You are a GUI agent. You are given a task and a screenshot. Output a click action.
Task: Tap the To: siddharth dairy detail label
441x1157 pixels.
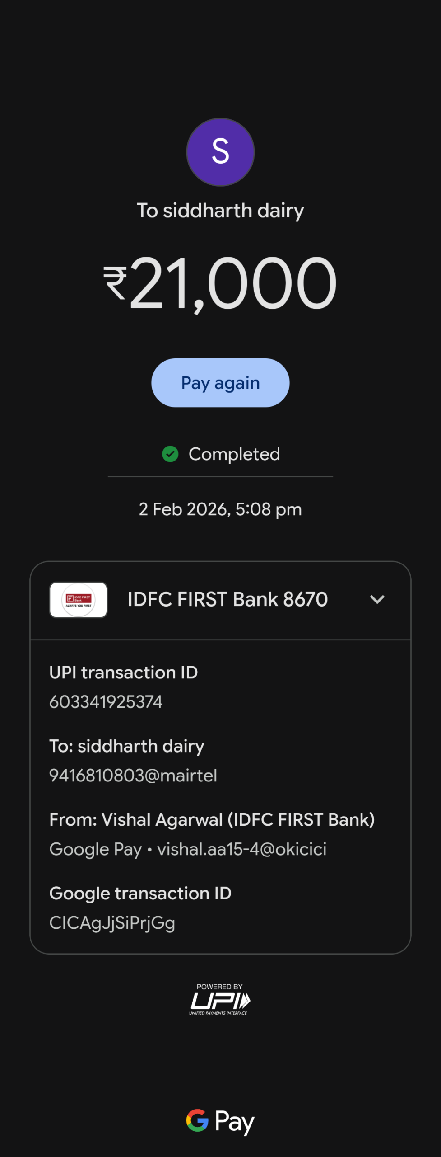coord(126,746)
